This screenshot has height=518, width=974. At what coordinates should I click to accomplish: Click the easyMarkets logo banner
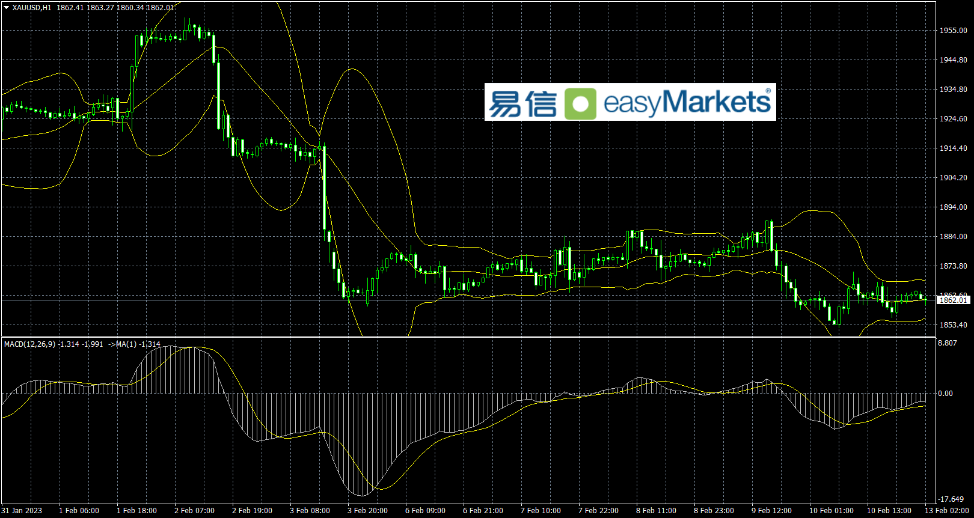tap(630, 102)
